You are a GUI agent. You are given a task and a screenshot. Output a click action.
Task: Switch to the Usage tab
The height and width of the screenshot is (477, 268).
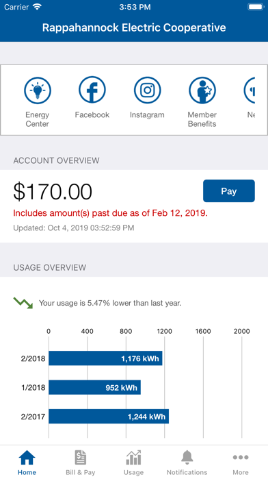click(x=133, y=463)
